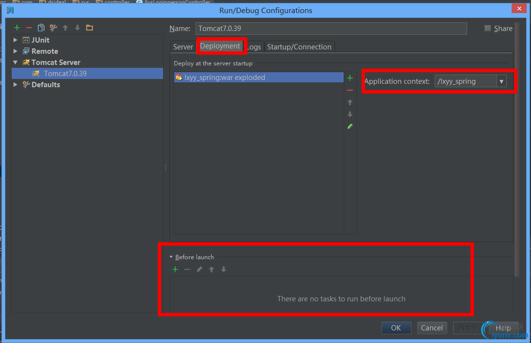Viewport: 531px width, 343px height.
Task: Close the Run/Debug Configurations dialog
Action: click(519, 8)
